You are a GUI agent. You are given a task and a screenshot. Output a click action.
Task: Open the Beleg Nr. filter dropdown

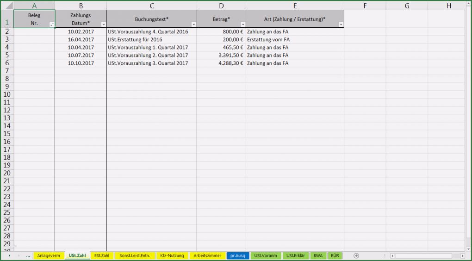pos(51,25)
